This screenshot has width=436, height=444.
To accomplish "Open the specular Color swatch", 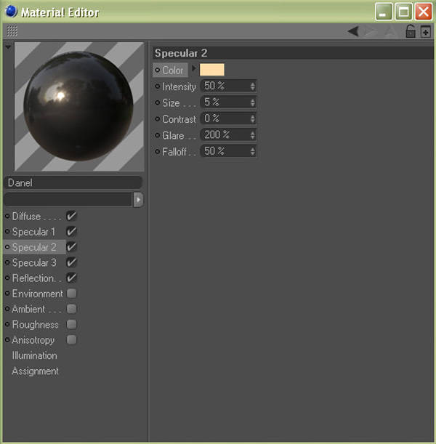I will [x=212, y=70].
